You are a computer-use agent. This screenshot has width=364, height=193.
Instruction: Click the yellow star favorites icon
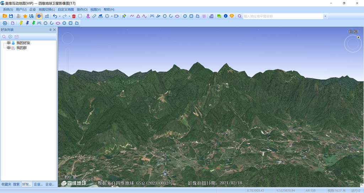point(25,16)
